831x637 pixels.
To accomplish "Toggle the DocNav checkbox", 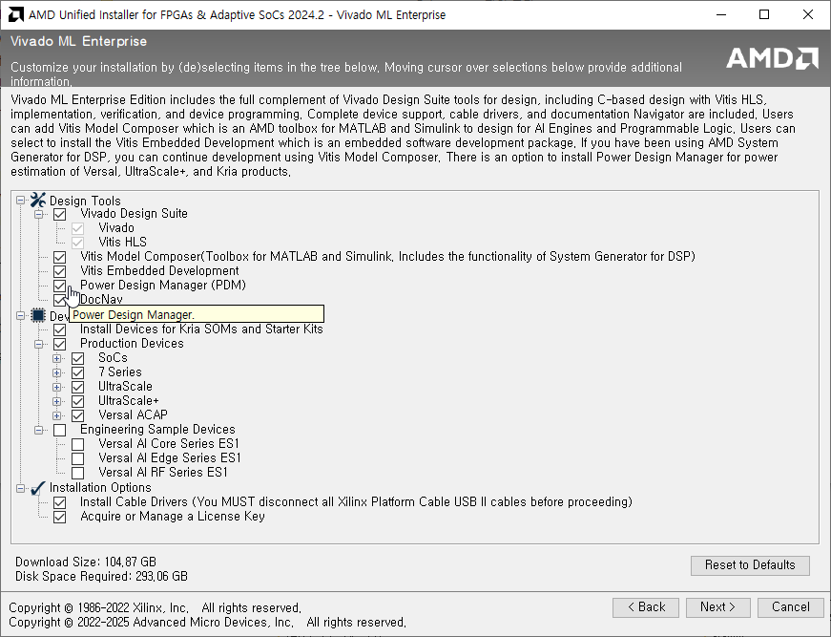I will tap(59, 300).
